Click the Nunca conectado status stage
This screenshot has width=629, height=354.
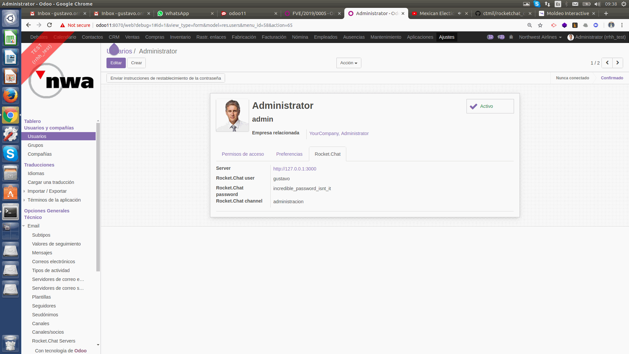572,78
